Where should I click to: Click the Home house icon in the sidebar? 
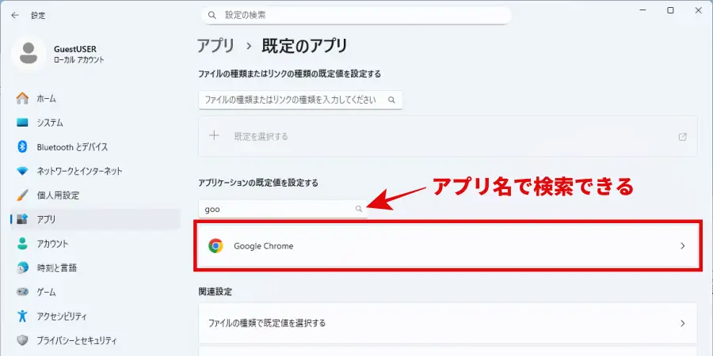point(22,98)
